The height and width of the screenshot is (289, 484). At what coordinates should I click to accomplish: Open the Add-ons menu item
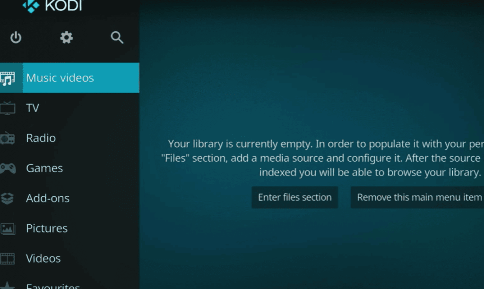click(x=69, y=198)
